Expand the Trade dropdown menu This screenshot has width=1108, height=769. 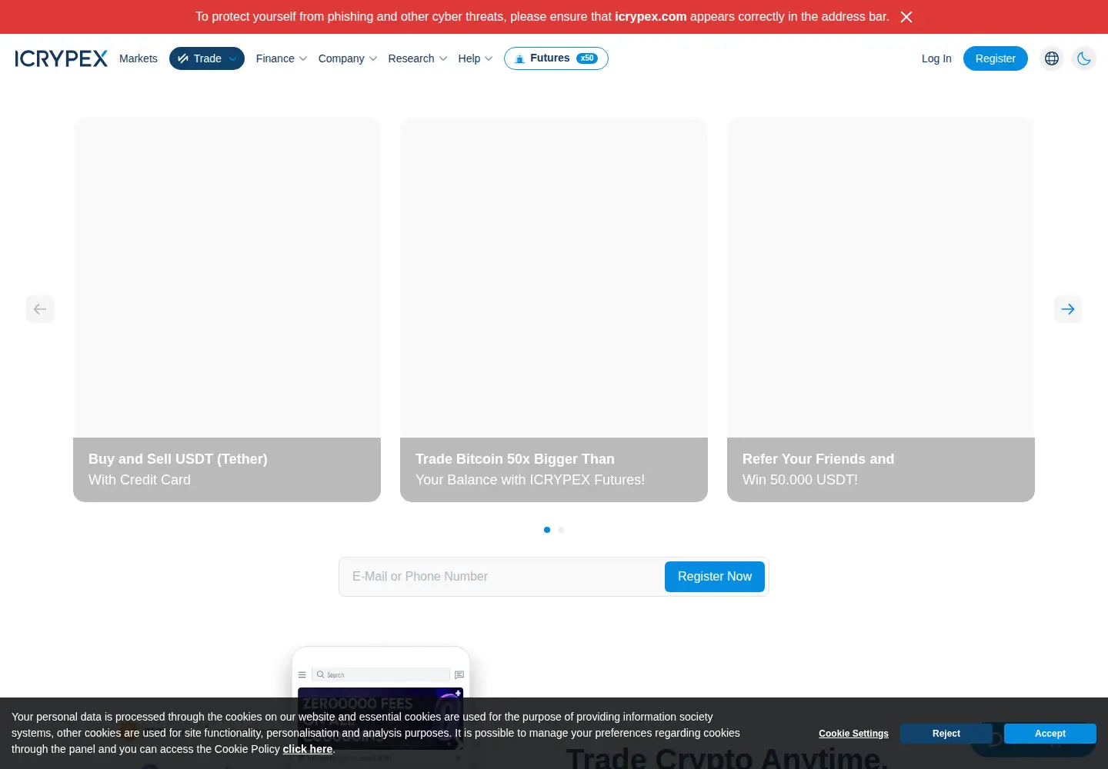(207, 58)
